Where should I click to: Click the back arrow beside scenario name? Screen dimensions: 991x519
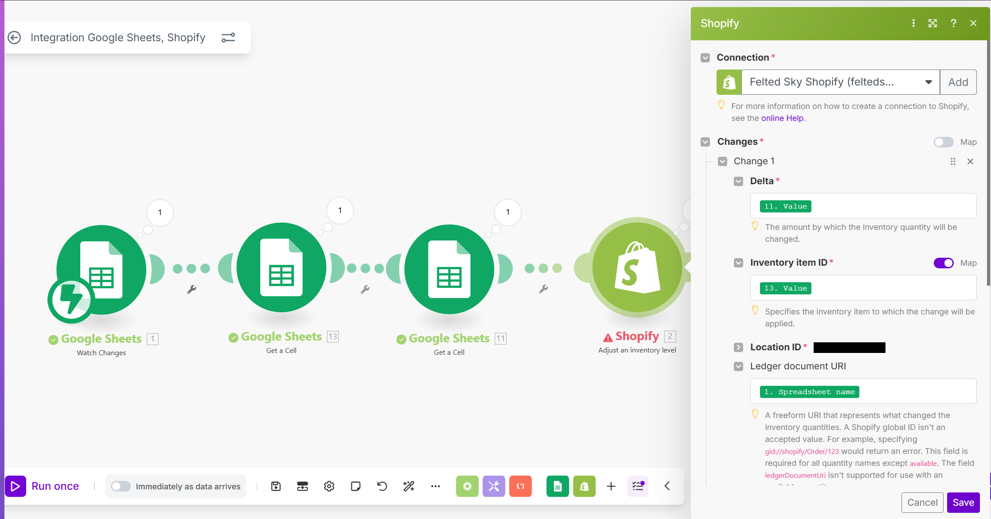[x=15, y=38]
